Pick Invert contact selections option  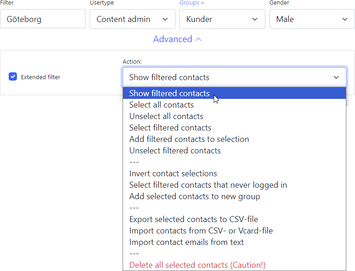(x=234, y=173)
